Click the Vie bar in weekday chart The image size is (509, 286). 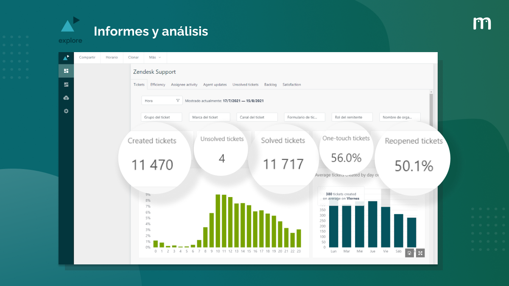coord(386,227)
